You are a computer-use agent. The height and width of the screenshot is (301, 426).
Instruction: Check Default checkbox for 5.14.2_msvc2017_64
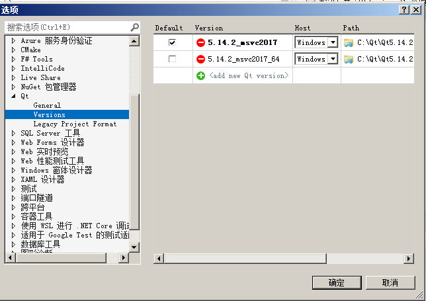pos(172,59)
